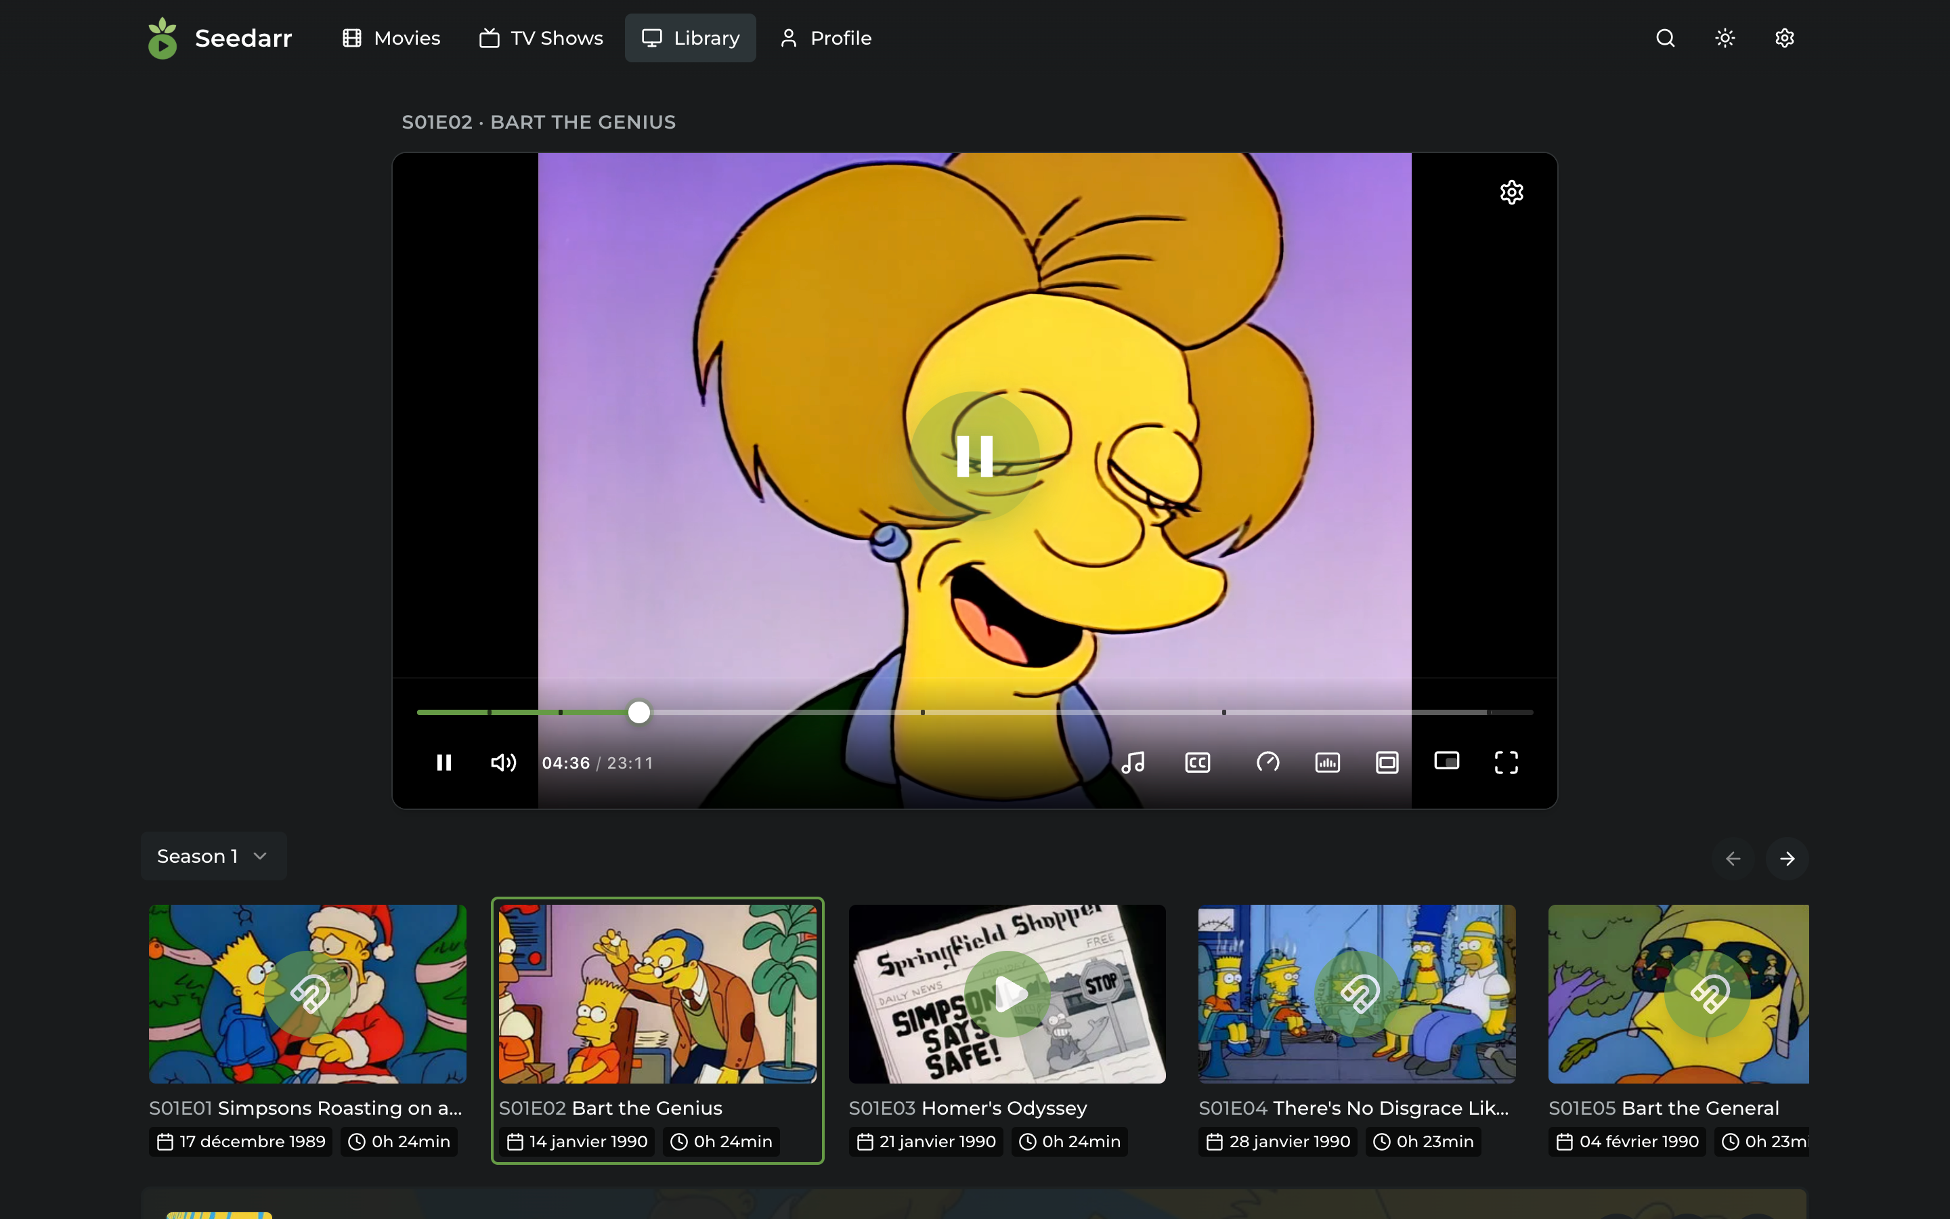Play S01E03 Homer's Odyssey
1950x1219 pixels.
click(1007, 994)
